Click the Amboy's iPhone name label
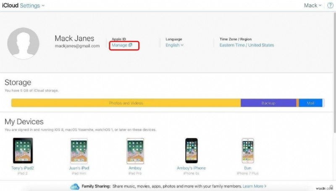336x191 pixels. [x=192, y=168]
